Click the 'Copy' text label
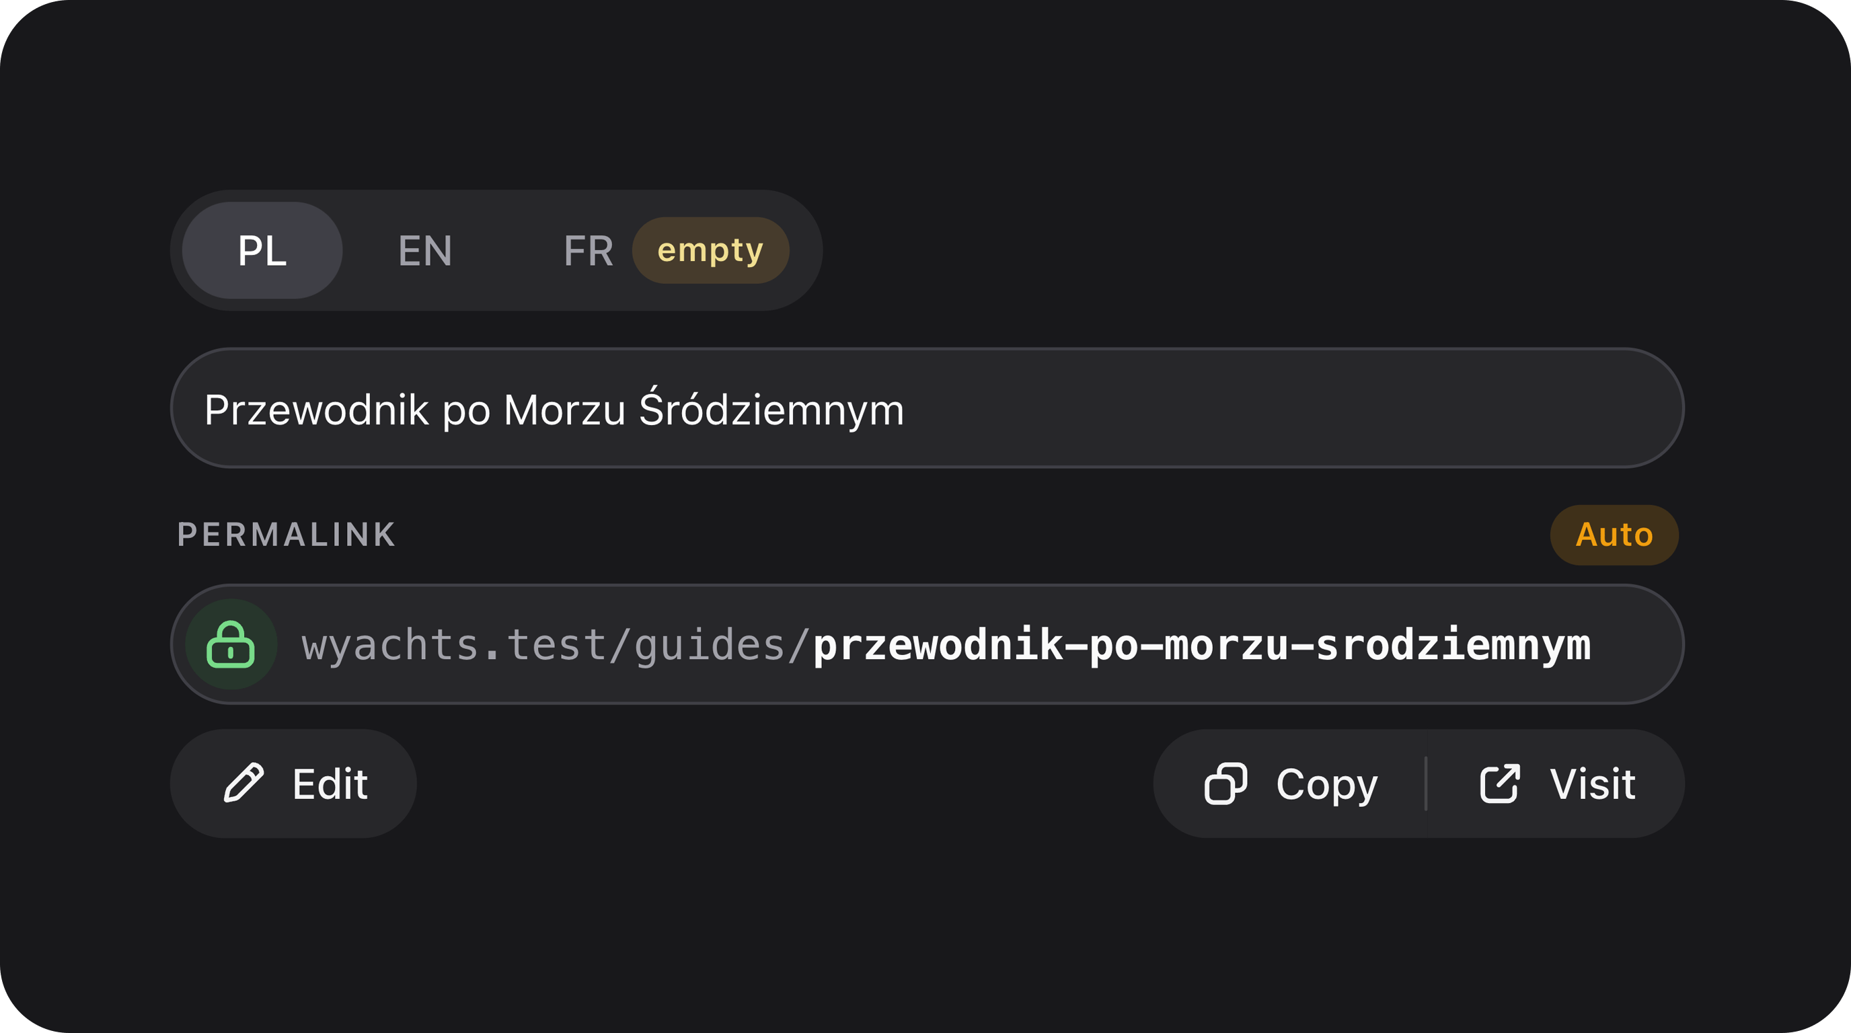The width and height of the screenshot is (1851, 1033). [1326, 785]
